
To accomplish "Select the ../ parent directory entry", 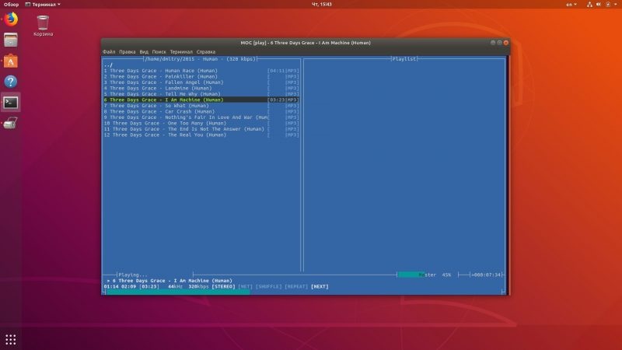I will (x=108, y=65).
